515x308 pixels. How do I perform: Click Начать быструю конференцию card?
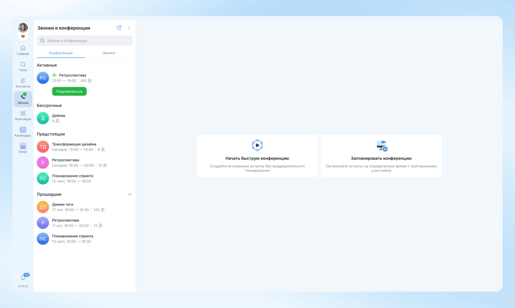click(x=257, y=156)
